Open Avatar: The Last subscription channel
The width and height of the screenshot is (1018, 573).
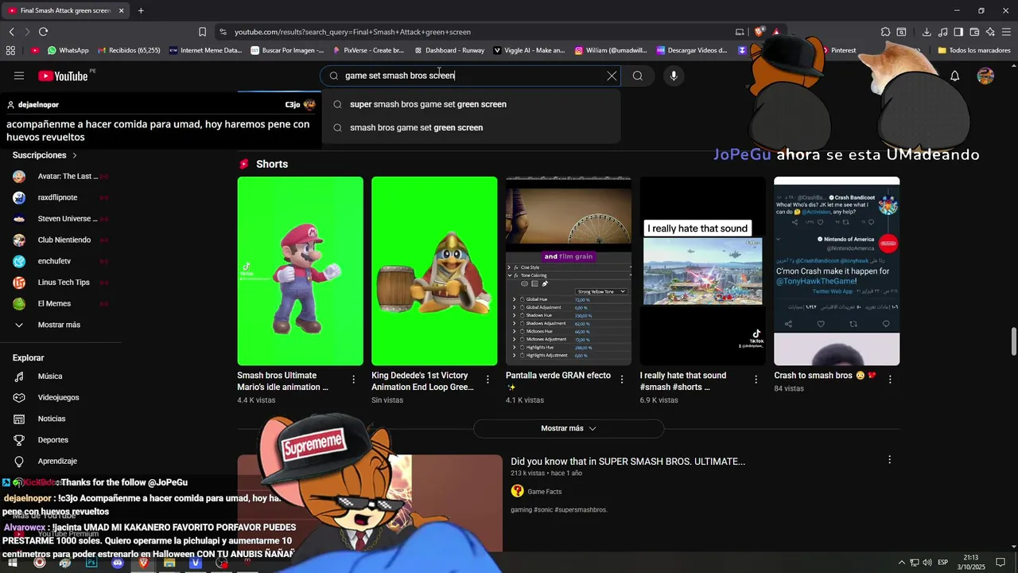click(x=60, y=176)
